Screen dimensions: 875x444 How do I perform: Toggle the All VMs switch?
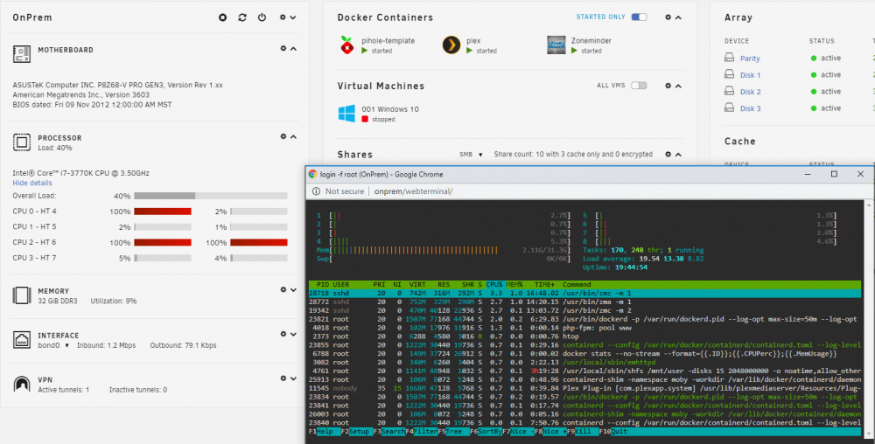639,86
